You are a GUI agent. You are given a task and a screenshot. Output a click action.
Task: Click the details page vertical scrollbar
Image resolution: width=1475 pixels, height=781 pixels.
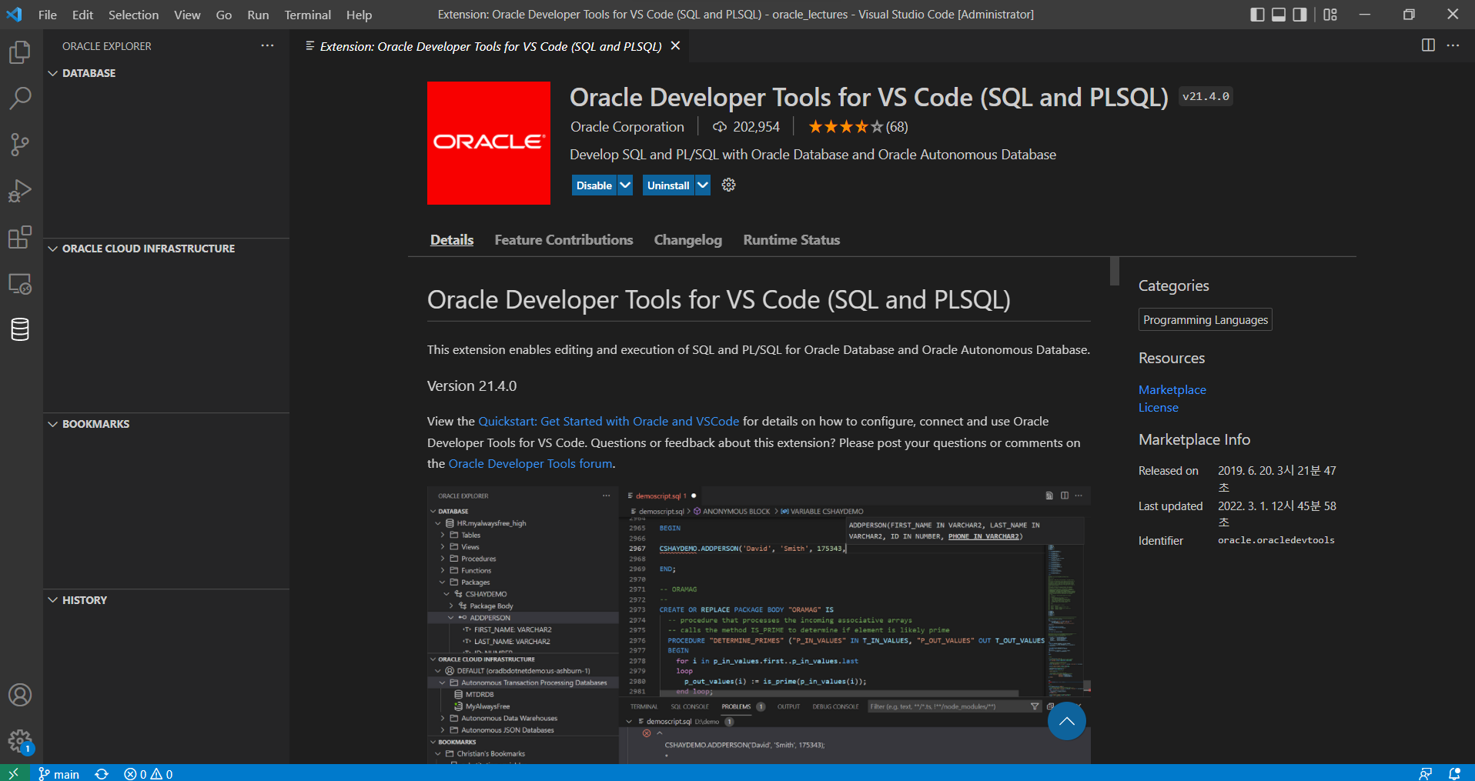click(x=1114, y=272)
